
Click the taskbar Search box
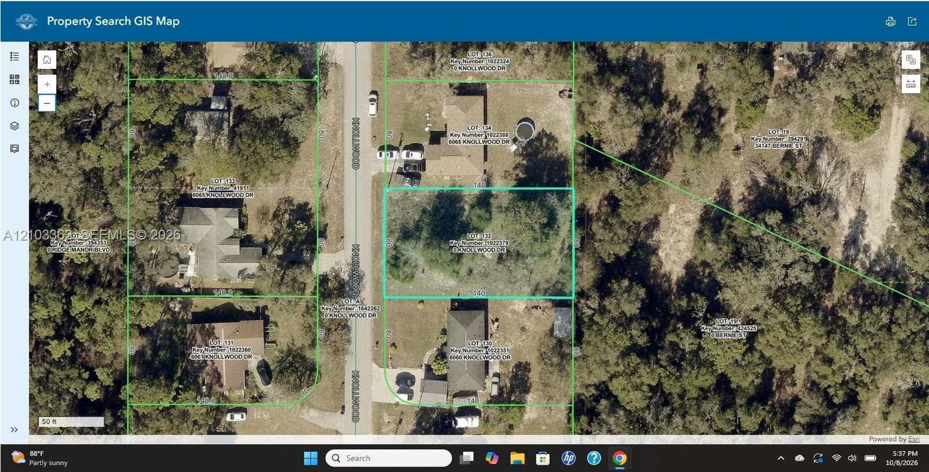click(x=388, y=458)
